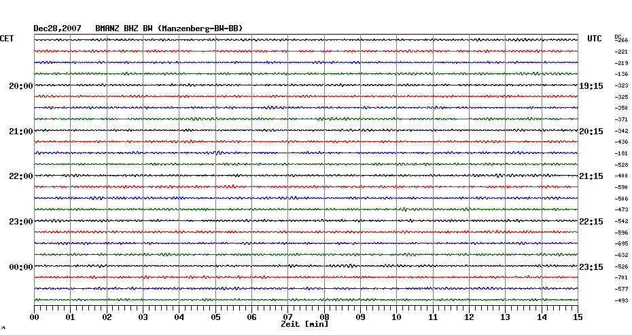The width and height of the screenshot is (632, 335).
Task: Click the 19:15 UTC time label
Action: (x=591, y=86)
